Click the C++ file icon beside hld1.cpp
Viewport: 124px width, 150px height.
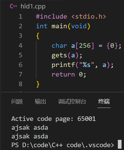[x=13, y=6]
